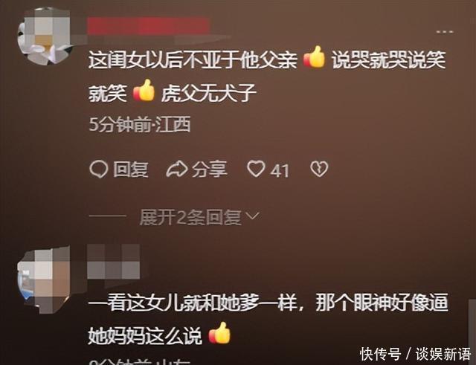Image resolution: width=476 pixels, height=365 pixels.
Task: Click the thumbs-up emoji after 她妈妈这么说
Action: 219,333
